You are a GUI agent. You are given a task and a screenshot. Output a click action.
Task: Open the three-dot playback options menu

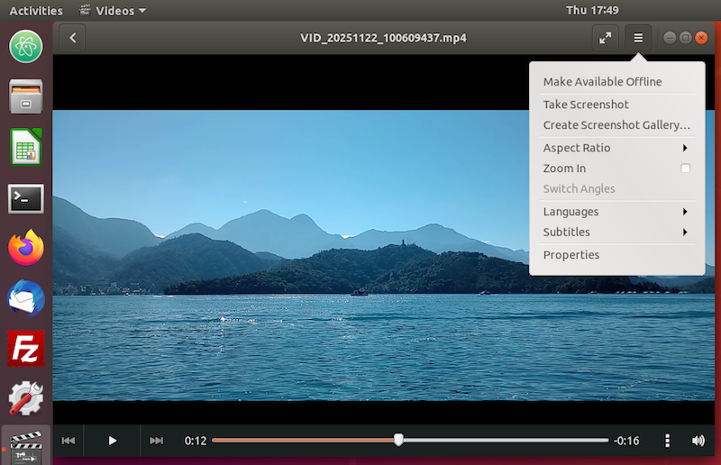pos(667,441)
